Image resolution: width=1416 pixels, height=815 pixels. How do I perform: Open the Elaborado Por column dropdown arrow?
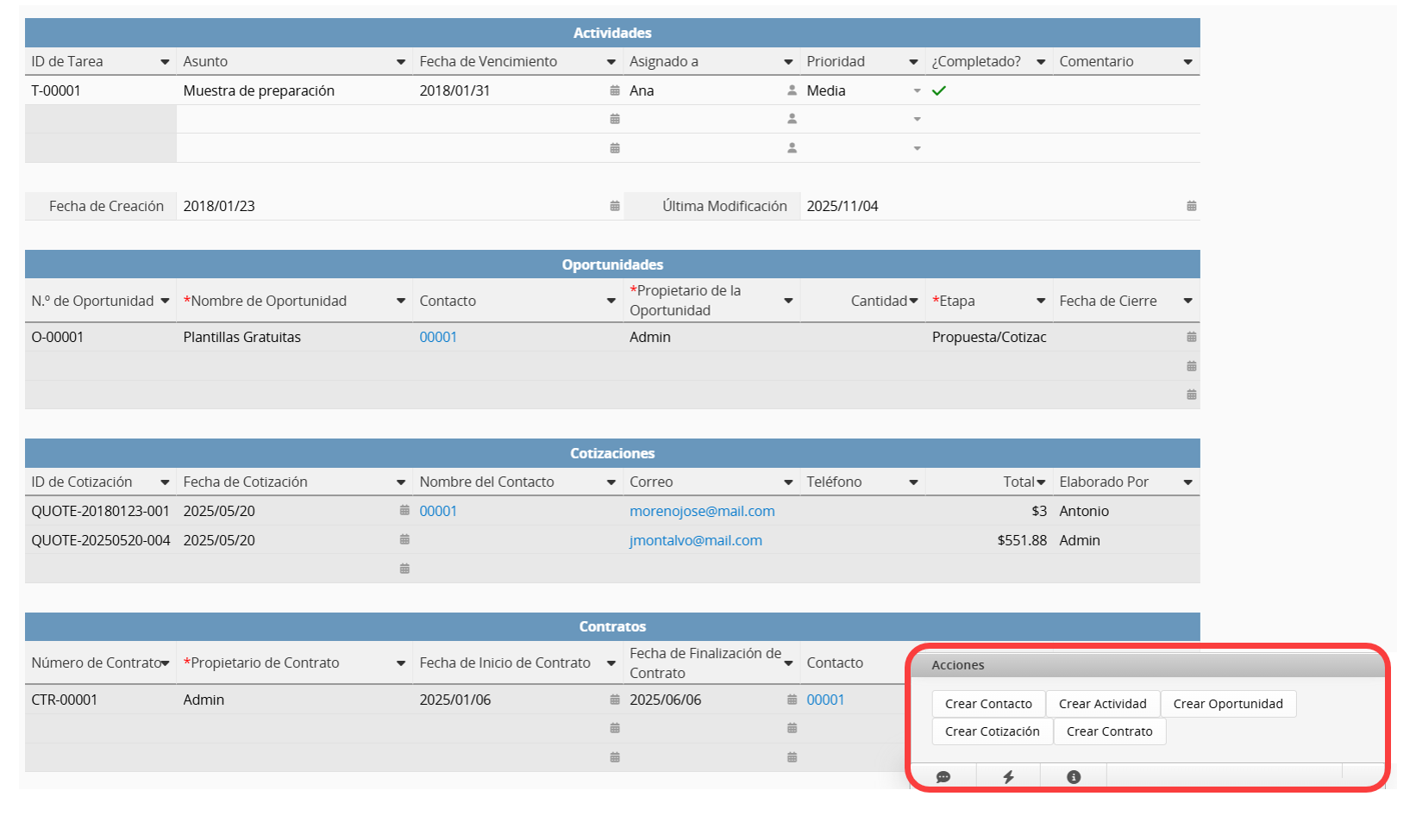(x=1187, y=482)
